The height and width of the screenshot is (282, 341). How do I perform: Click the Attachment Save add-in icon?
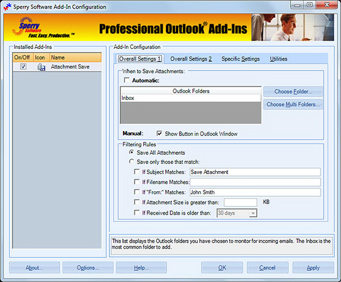click(x=41, y=67)
